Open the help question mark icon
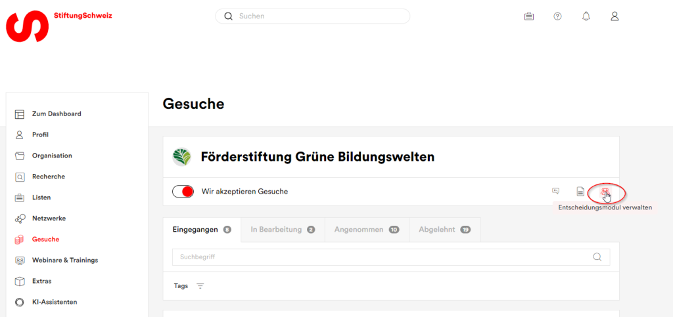This screenshot has height=317, width=673. pyautogui.click(x=557, y=16)
